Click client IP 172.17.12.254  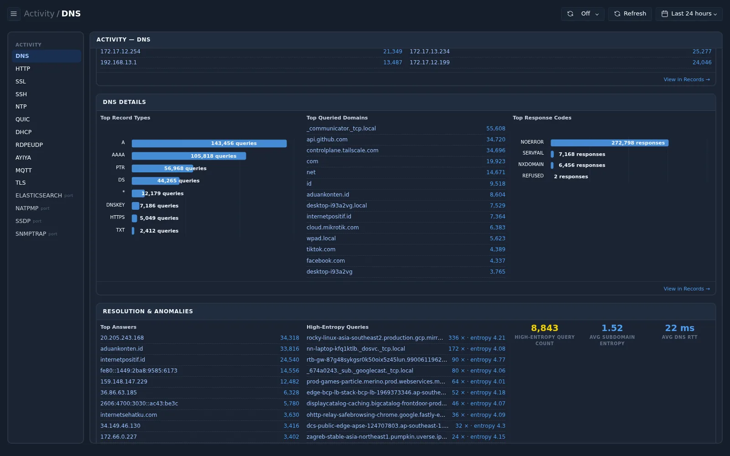(251, 52)
